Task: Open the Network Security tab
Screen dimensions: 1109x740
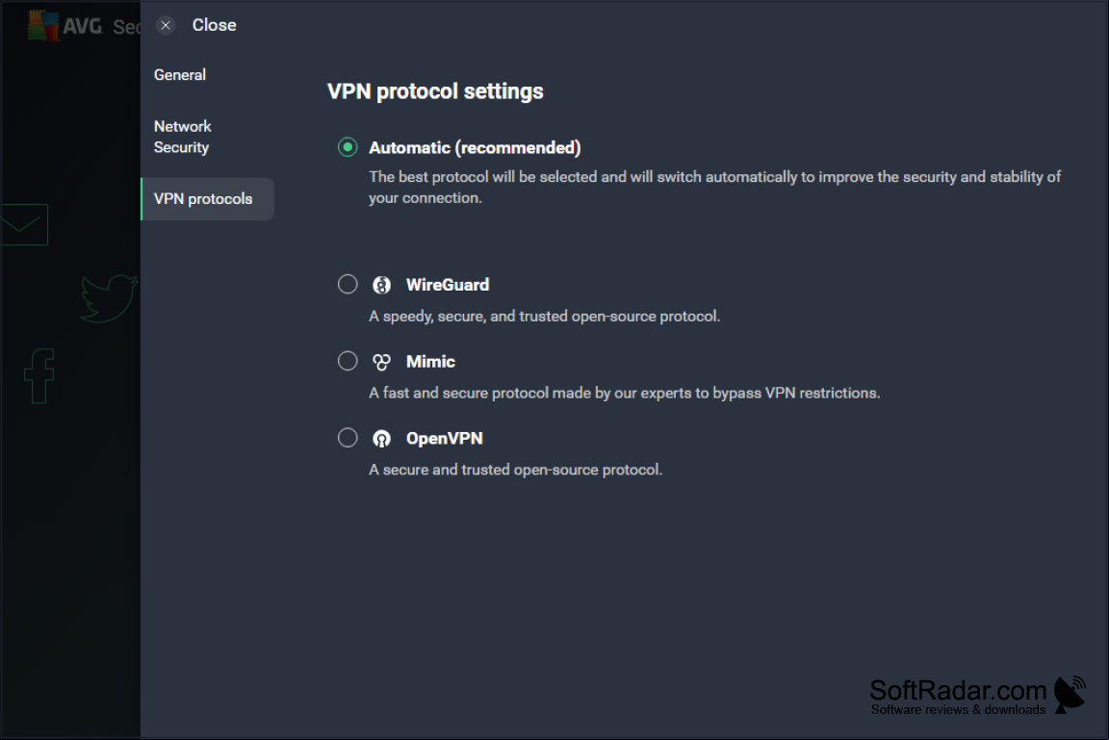Action: click(183, 137)
